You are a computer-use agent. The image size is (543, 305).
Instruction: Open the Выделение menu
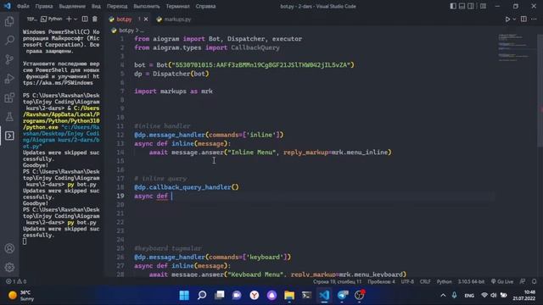72,6
